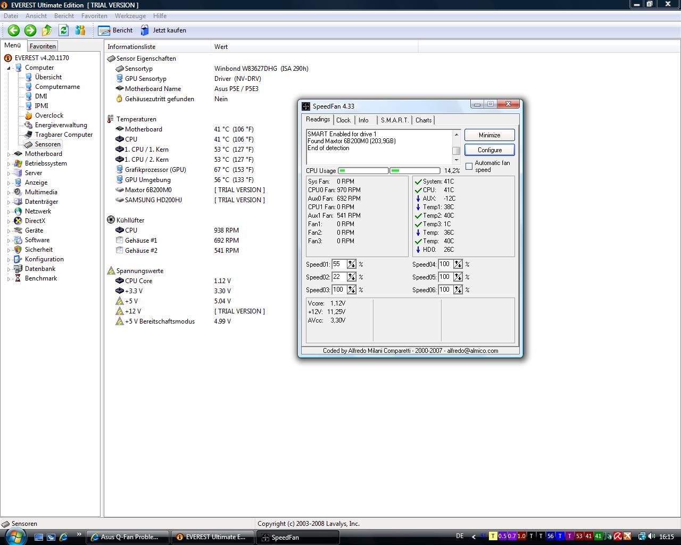Select Tragbarer Computer tree item
The width and height of the screenshot is (681, 545).
(63, 135)
